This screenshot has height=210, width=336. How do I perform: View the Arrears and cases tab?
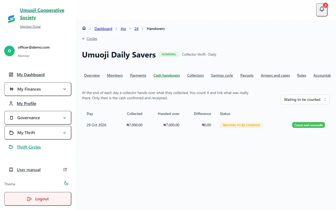pos(275,75)
